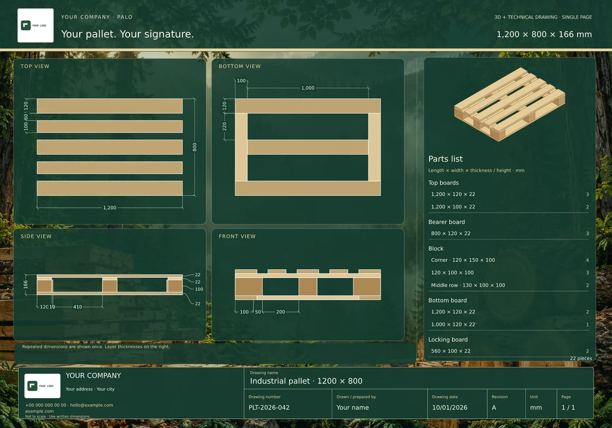The image size is (612, 428).
Task: Select the 3D isometric pallet illustration
Action: pyautogui.click(x=510, y=104)
